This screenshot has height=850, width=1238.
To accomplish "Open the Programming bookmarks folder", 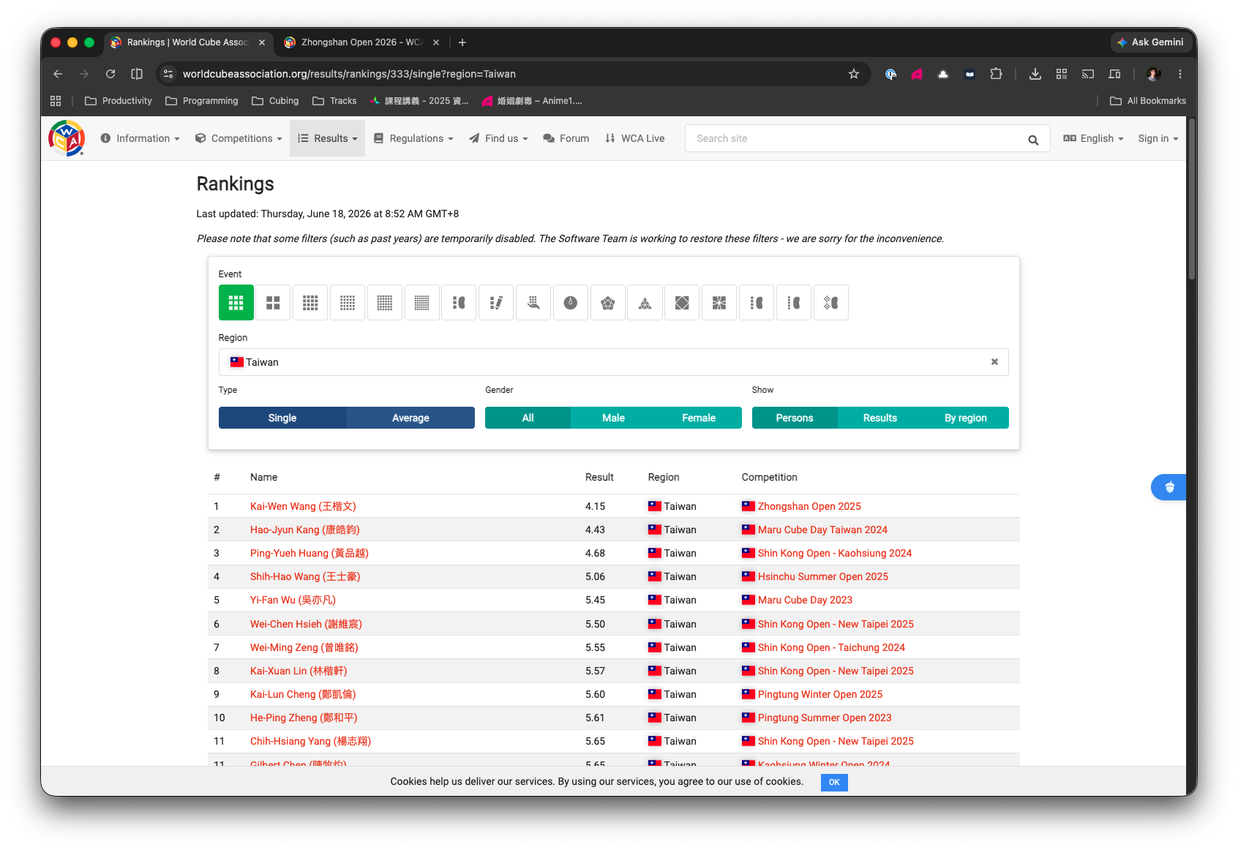I will pos(202,101).
